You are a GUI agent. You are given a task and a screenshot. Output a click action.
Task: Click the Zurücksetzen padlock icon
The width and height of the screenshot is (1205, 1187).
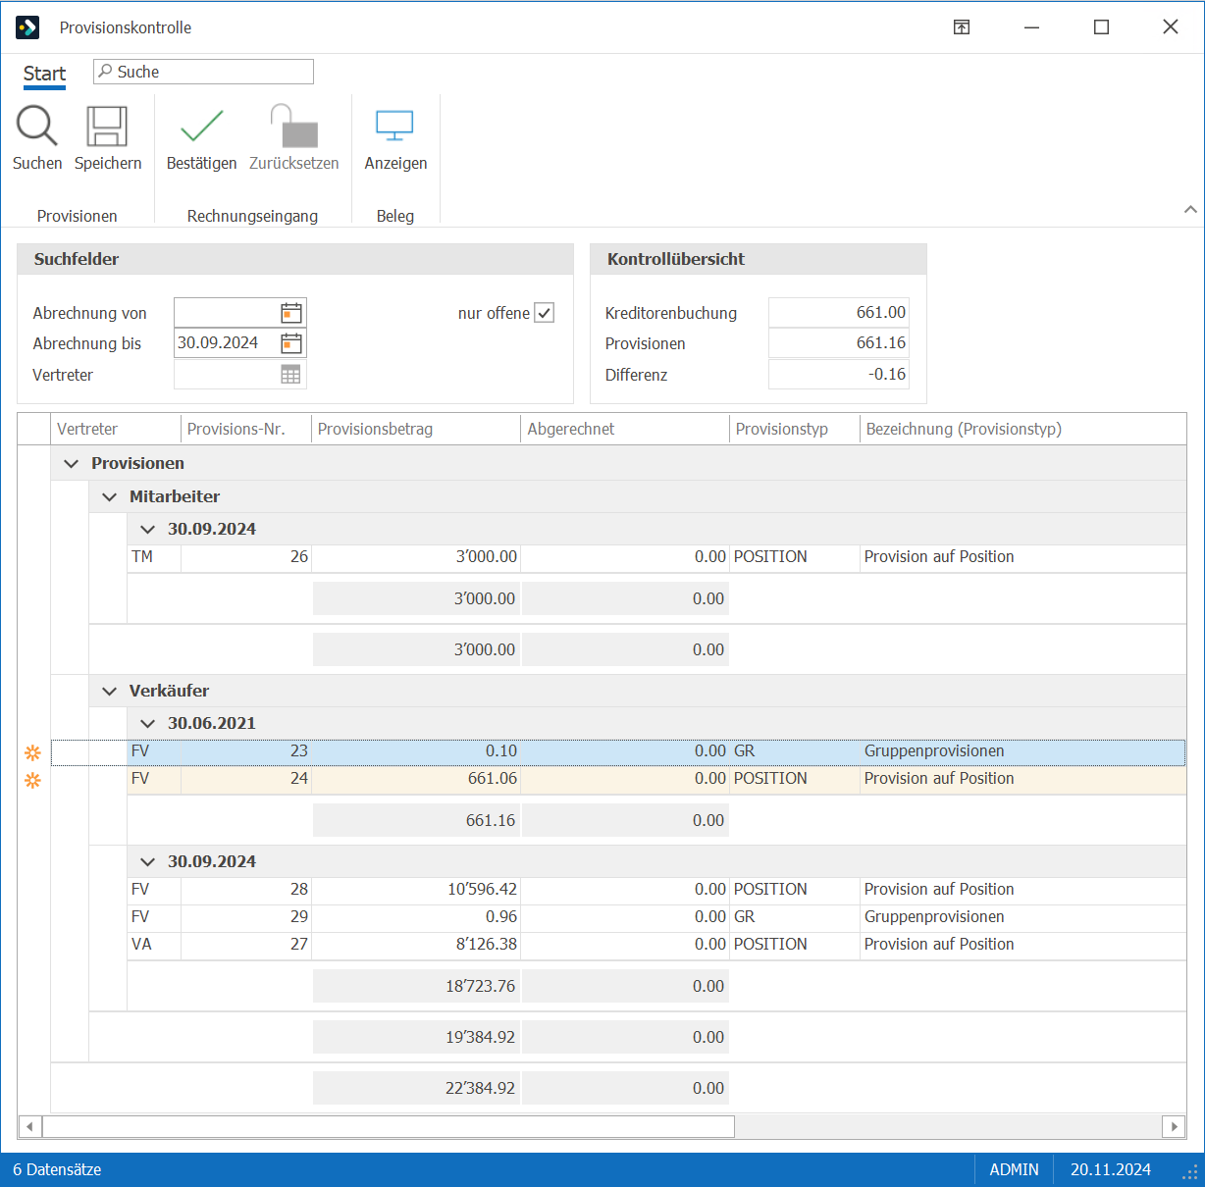click(293, 127)
